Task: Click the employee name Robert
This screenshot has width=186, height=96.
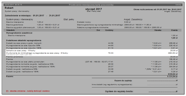Action: click(x=9, y=8)
